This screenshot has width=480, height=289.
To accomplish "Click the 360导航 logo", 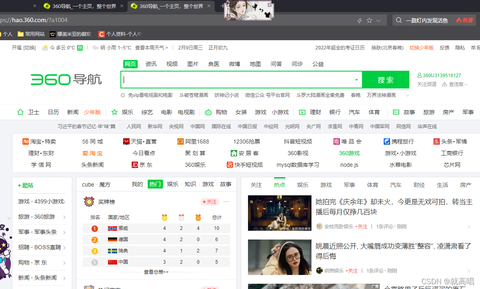I will (66, 79).
